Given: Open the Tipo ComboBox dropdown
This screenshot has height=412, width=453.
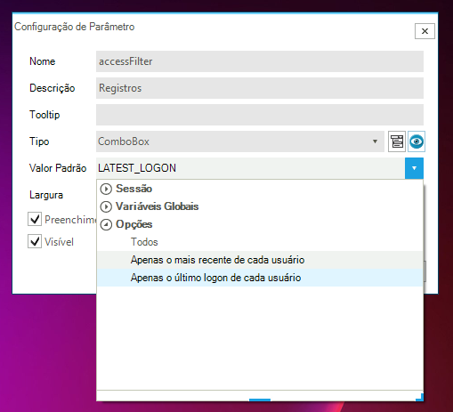Looking at the screenshot, I should pyautogui.click(x=375, y=141).
